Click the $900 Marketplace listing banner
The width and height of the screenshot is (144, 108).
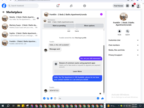[74, 21]
